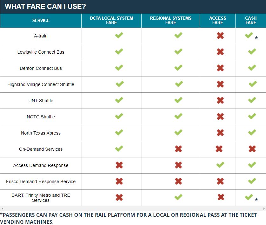Click the Access Demand Response Access Fare checkmark
The image size is (266, 225).
tap(220, 165)
